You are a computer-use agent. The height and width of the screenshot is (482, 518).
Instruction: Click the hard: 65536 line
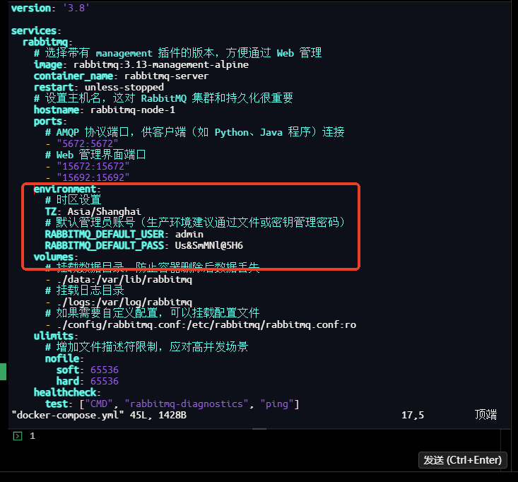pyautogui.click(x=87, y=381)
